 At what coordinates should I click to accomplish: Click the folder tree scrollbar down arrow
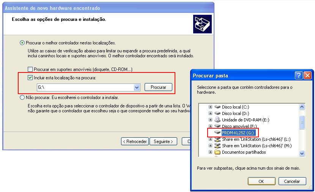point(302,153)
